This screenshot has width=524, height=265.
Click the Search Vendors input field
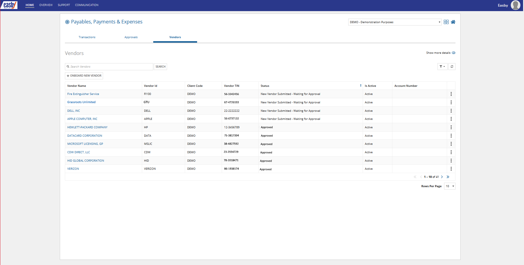tap(110, 67)
